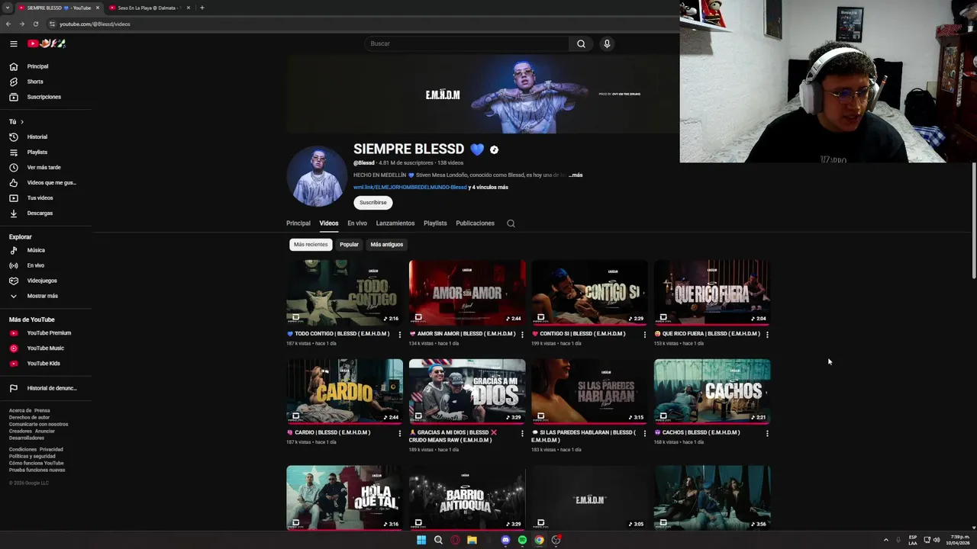Switch to Videos channel tab

329,223
